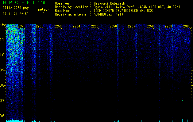The width and height of the screenshot is (193, 122).
Task: Click the Receiving antenna label
Action: 71,14
